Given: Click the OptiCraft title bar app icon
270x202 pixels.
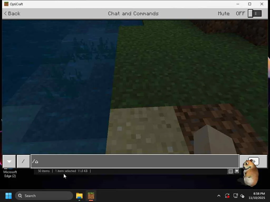Looking at the screenshot, I should tap(6, 4).
